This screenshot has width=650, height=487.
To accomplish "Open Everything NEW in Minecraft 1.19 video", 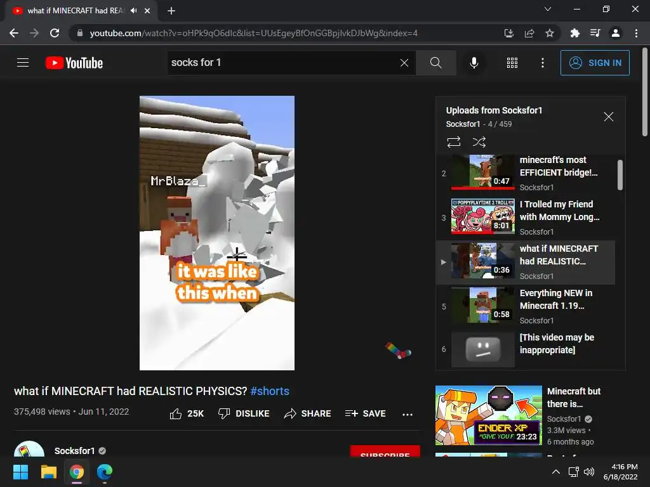I will (526, 306).
